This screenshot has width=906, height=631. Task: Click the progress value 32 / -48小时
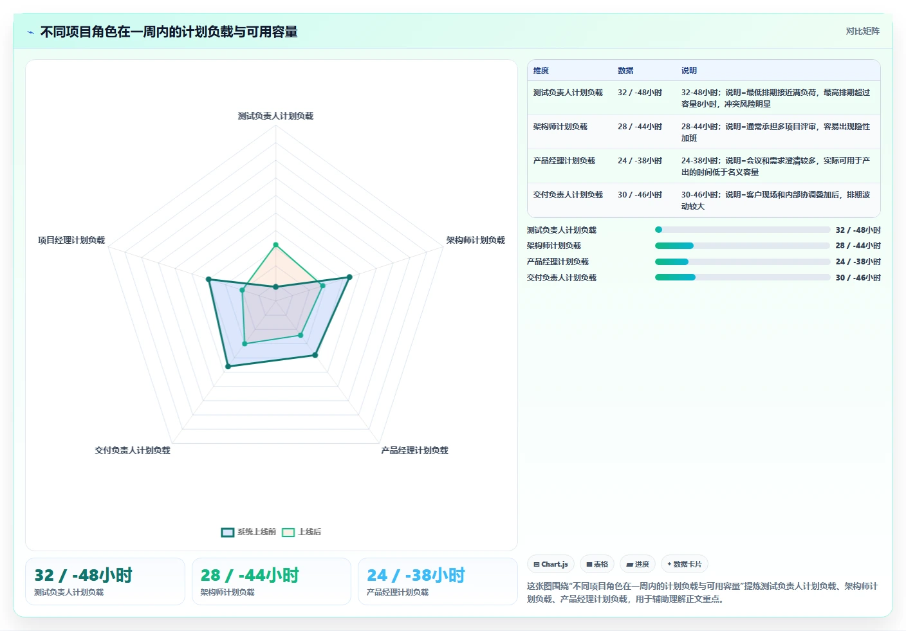pos(858,230)
